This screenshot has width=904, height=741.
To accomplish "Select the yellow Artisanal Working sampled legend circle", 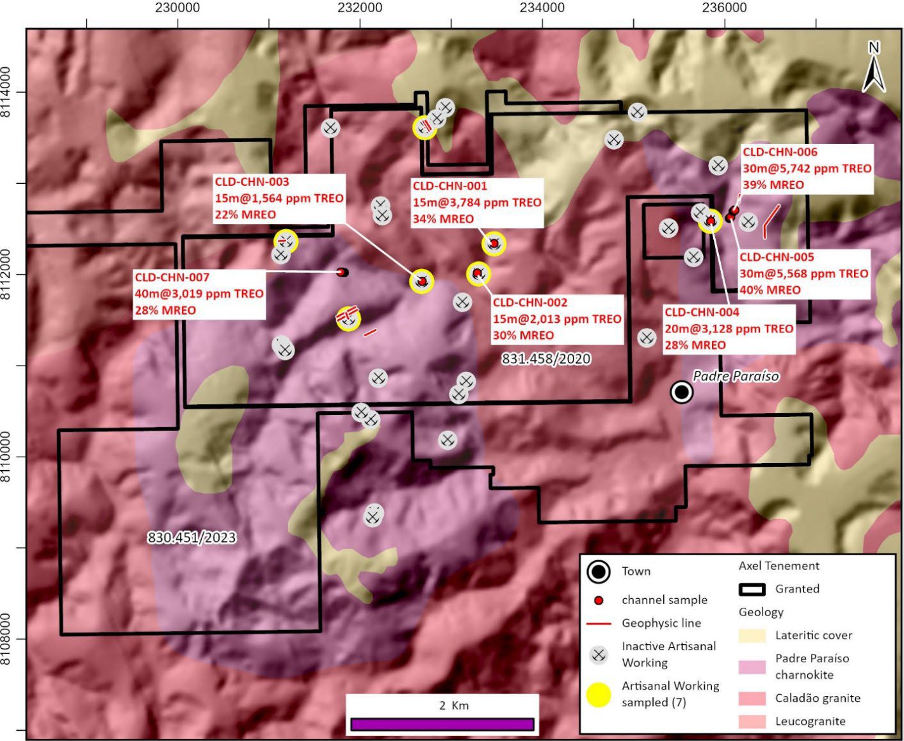I will [x=599, y=695].
